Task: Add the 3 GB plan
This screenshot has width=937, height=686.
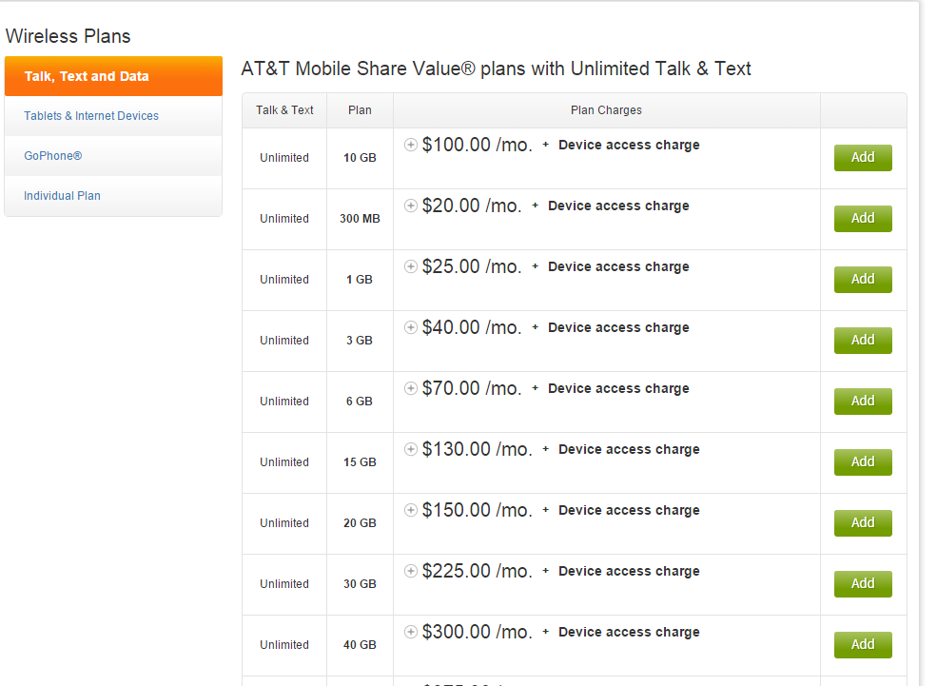Action: 863,341
